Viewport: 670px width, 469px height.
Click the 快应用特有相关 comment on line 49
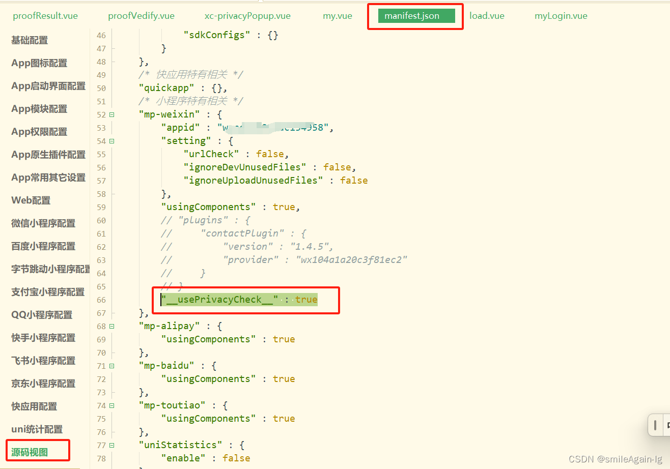pyautogui.click(x=191, y=75)
